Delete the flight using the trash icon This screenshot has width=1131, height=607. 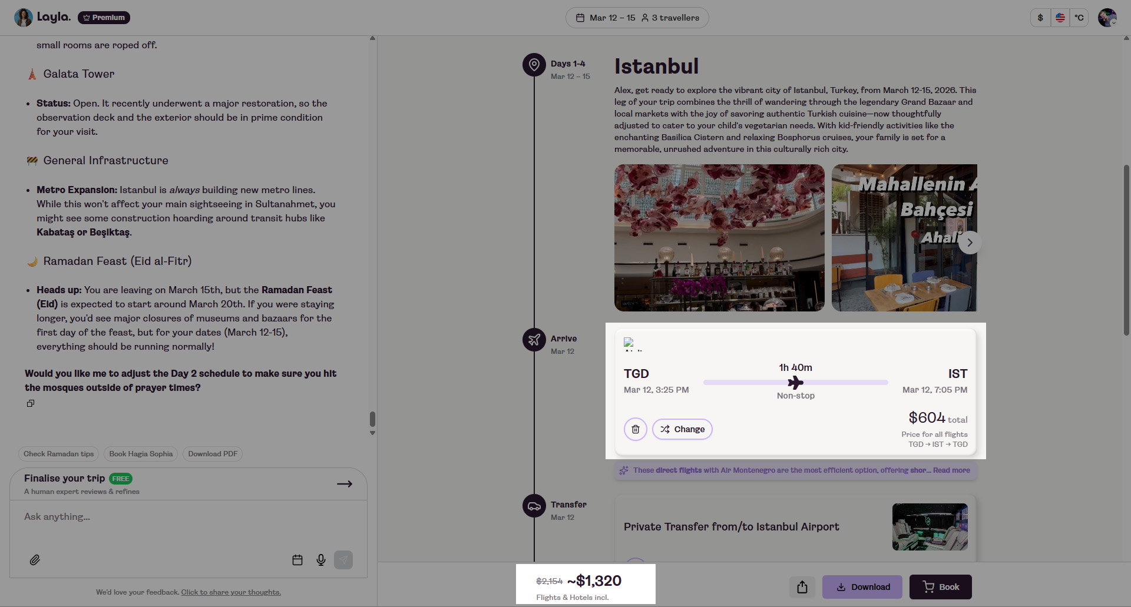tap(635, 429)
